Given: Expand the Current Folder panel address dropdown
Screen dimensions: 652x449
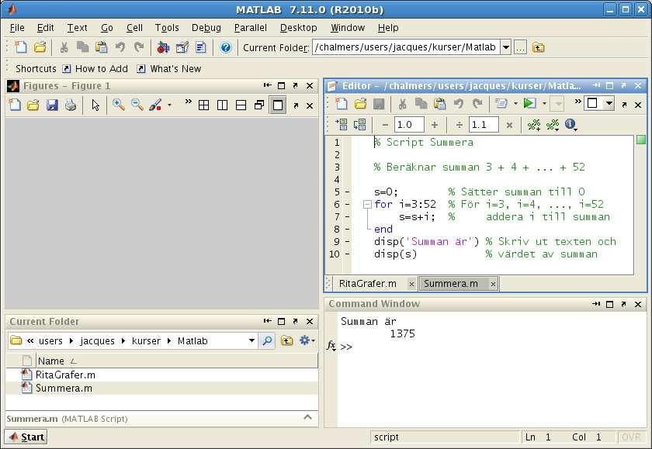Looking at the screenshot, I should click(x=251, y=340).
